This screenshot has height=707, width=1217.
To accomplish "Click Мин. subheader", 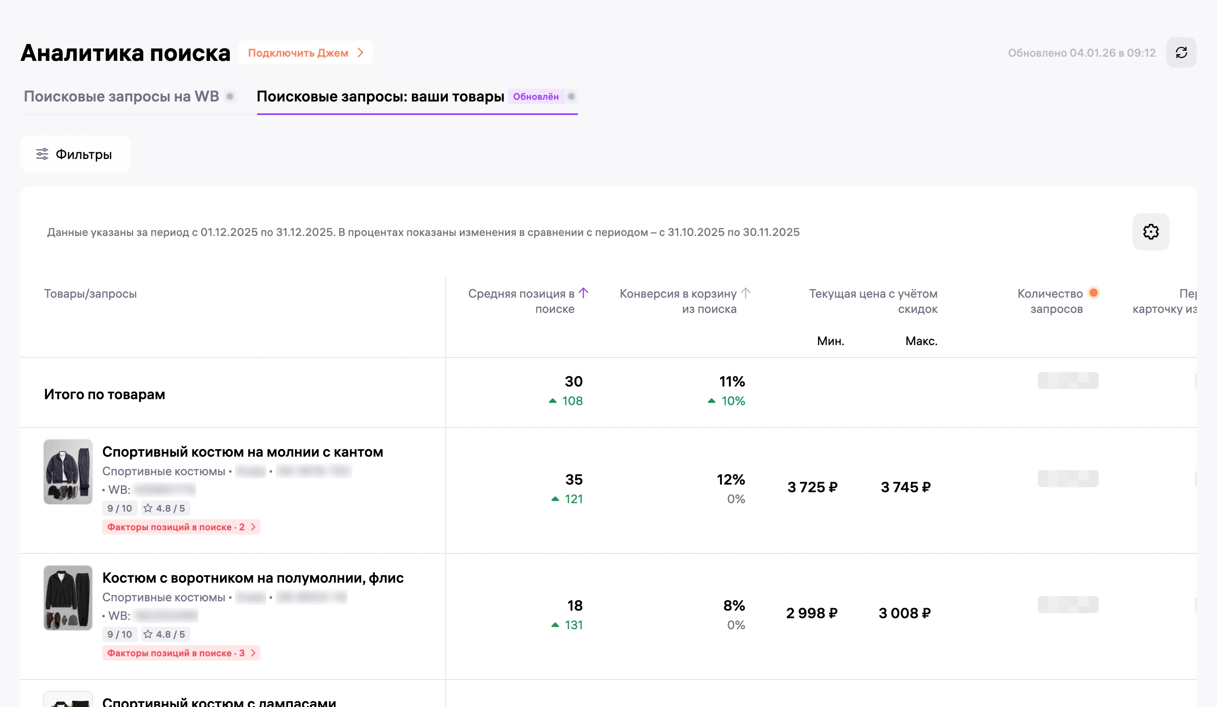I will tap(830, 341).
